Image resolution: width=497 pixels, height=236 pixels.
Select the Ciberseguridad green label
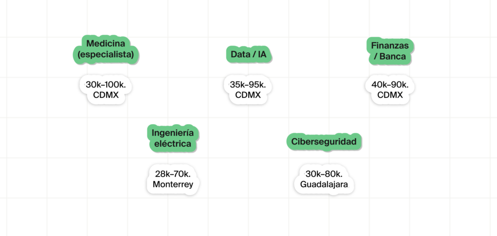click(x=324, y=142)
